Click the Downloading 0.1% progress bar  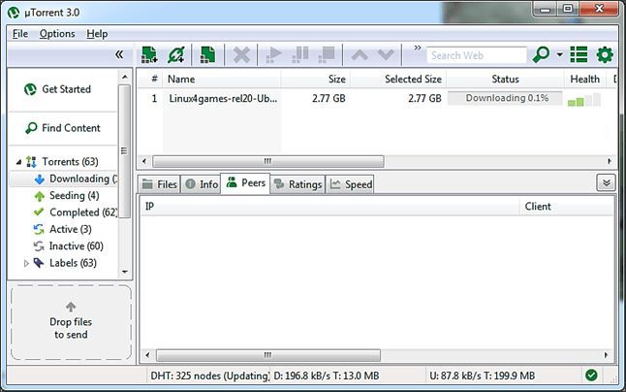pyautogui.click(x=505, y=98)
